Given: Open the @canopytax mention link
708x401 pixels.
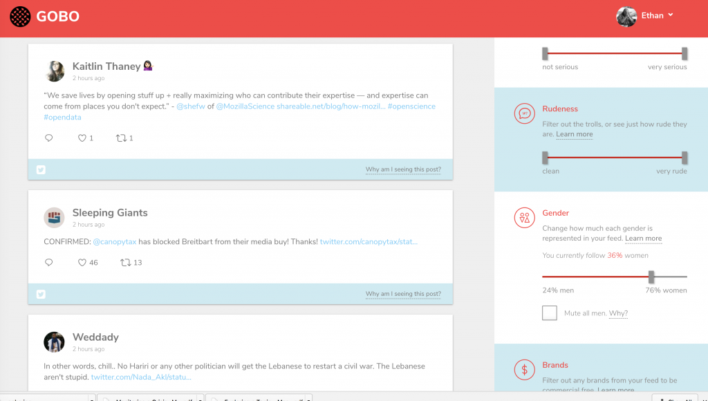Looking at the screenshot, I should (115, 242).
